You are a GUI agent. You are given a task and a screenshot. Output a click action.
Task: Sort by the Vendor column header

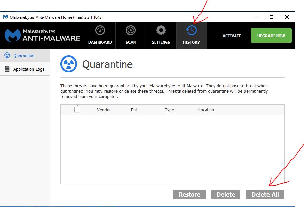click(x=104, y=110)
